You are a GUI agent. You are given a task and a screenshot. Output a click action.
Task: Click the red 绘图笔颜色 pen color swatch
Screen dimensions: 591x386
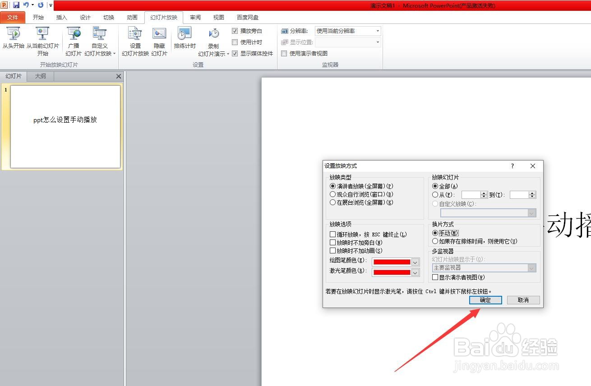click(x=392, y=262)
